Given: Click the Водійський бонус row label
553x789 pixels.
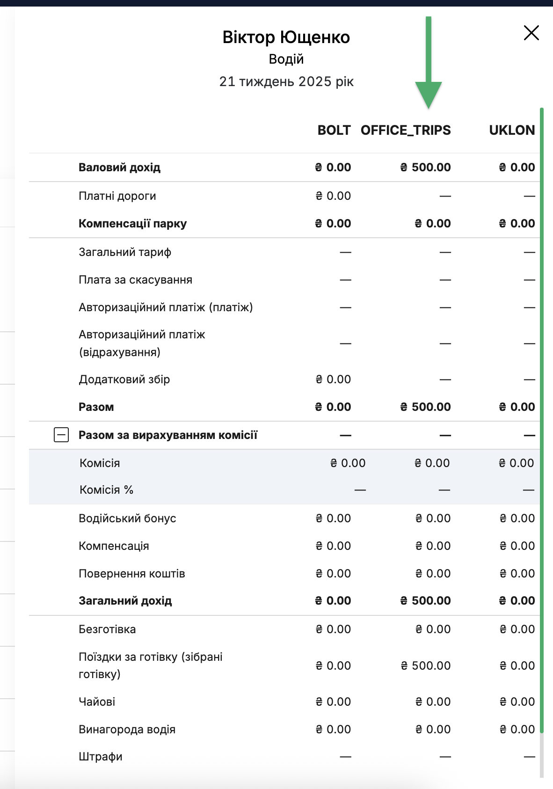Looking at the screenshot, I should (127, 519).
